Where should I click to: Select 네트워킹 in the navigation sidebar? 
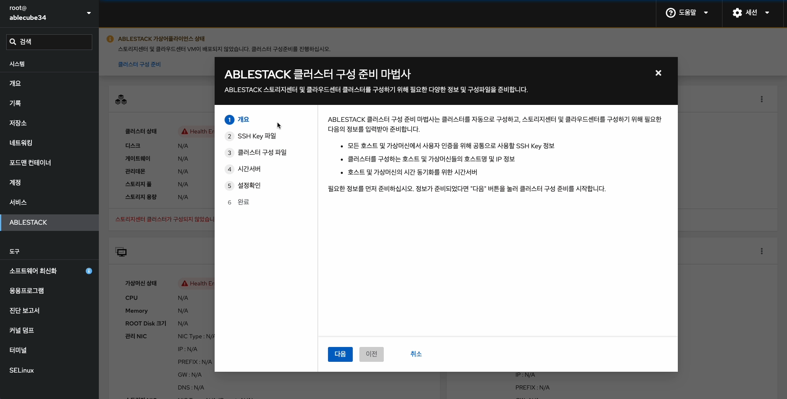tap(21, 142)
